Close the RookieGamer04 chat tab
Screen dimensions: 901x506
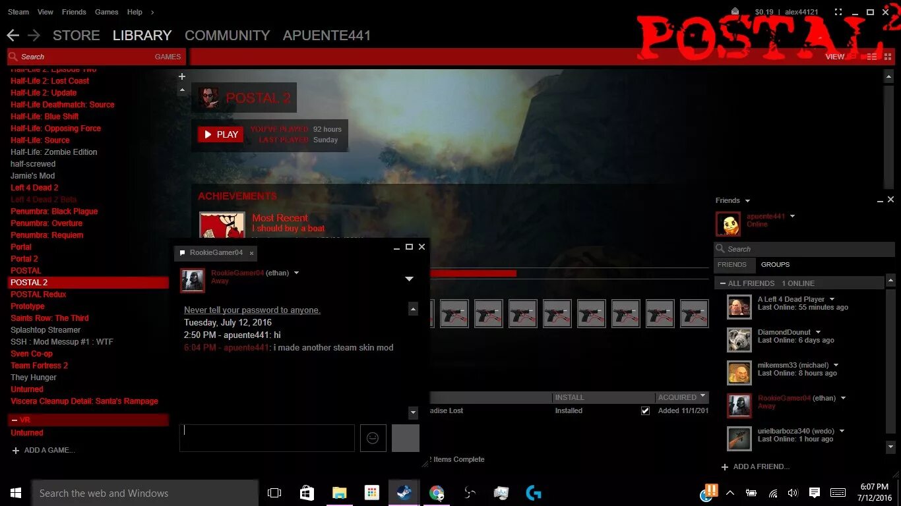coord(251,253)
